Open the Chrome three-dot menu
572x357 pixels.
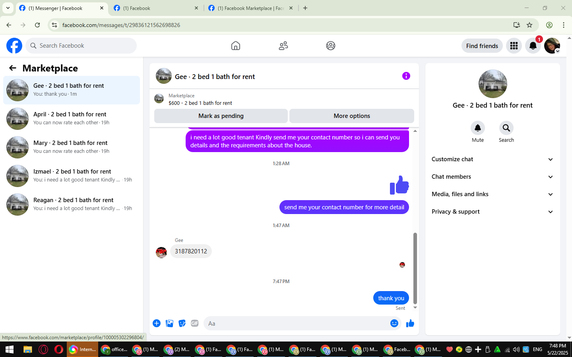click(x=564, y=25)
